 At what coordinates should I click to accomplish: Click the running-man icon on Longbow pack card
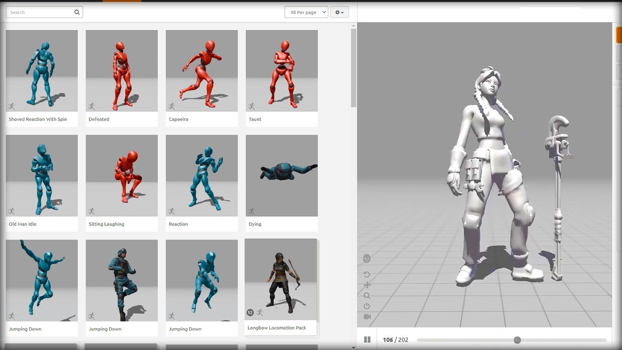(x=259, y=313)
